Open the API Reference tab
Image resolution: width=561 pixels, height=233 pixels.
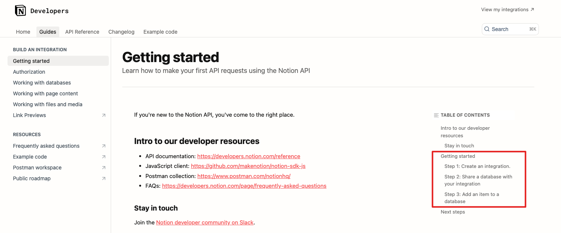pyautogui.click(x=82, y=32)
